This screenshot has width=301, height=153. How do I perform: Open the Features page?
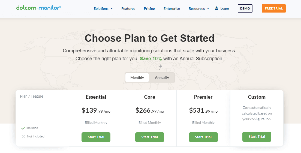coord(128,8)
